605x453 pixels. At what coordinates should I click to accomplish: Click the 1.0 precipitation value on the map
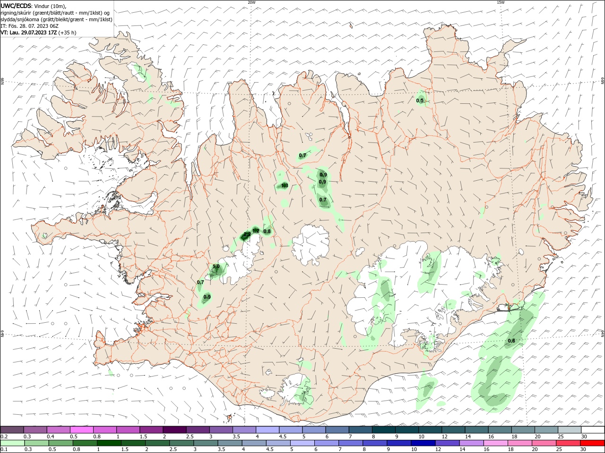tap(216, 267)
